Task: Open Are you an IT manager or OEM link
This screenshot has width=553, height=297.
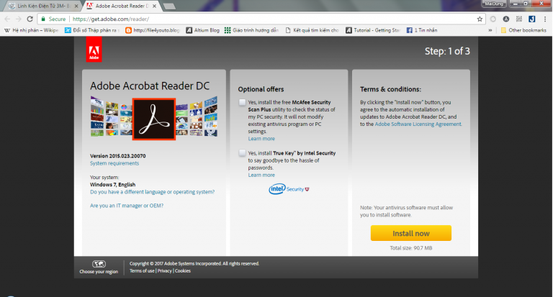Action: point(127,206)
